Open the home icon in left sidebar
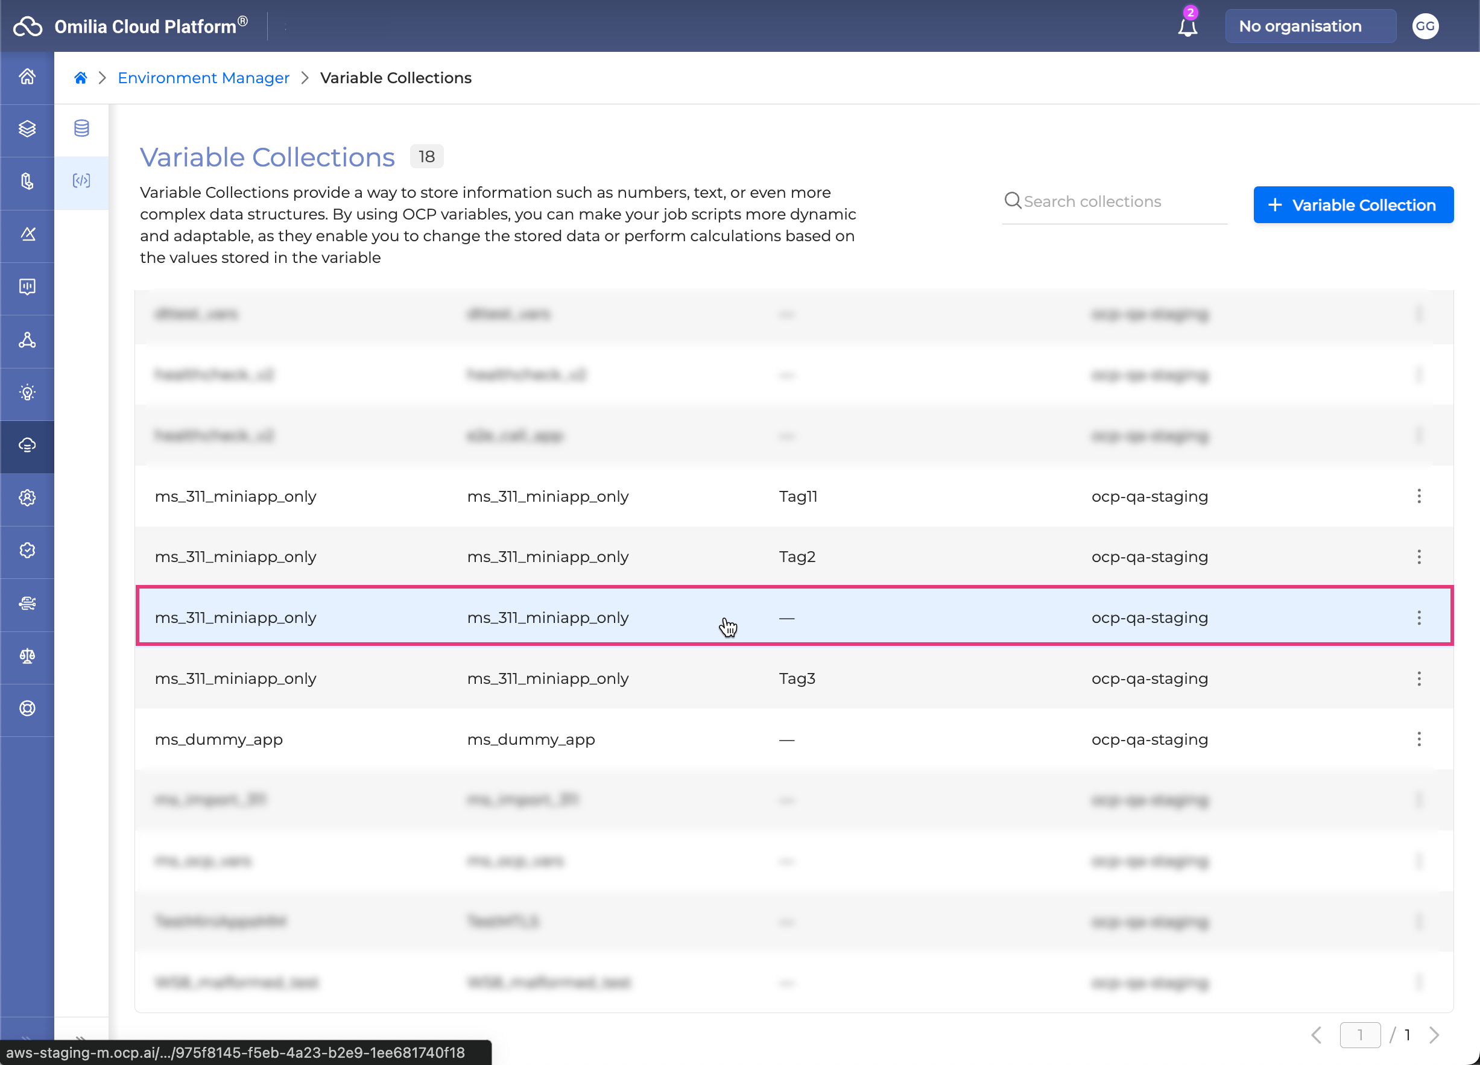The width and height of the screenshot is (1480, 1065). (27, 77)
